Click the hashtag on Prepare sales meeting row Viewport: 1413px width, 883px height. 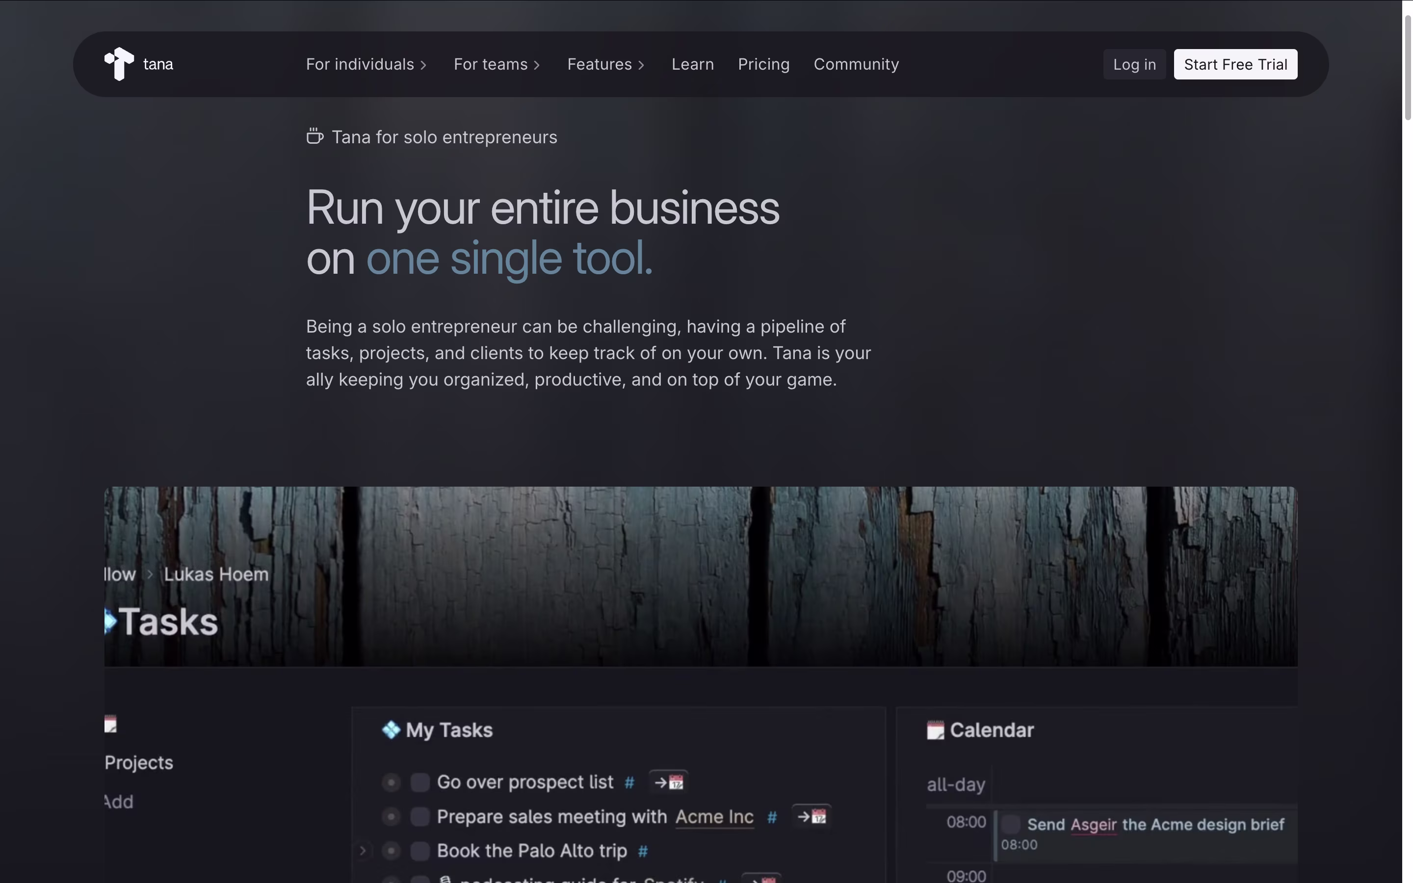pos(772,817)
